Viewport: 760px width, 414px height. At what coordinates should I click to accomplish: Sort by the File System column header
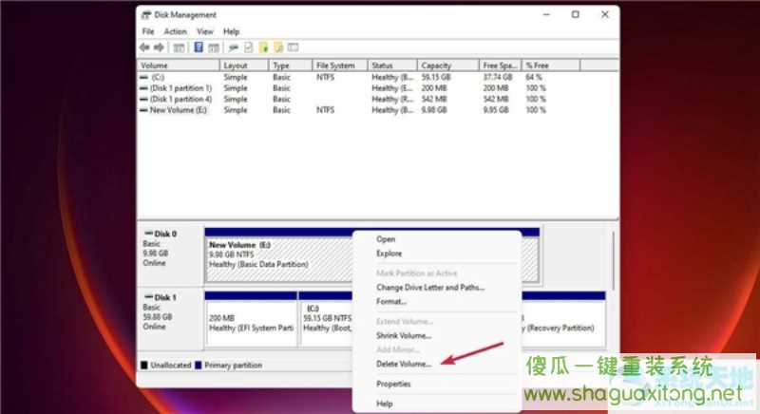(339, 66)
